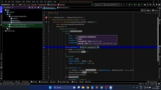Hide the Project panel with minus icon
The width and height of the screenshot is (161, 90).
41,7
